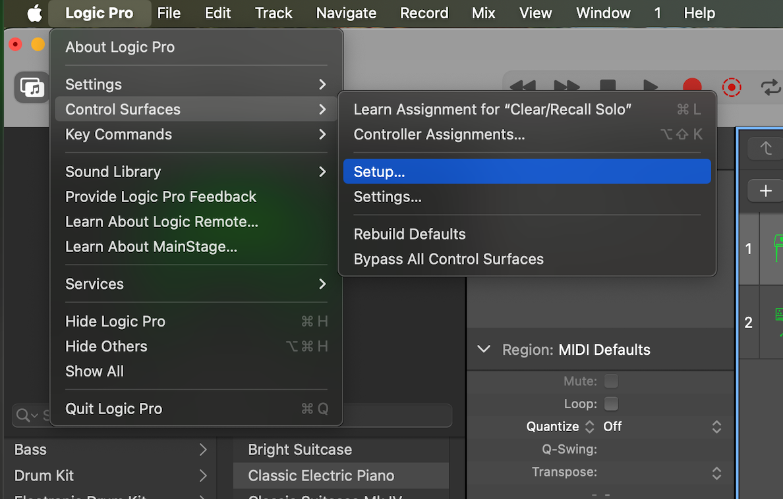Click the Logic Pro menu bar title
The height and width of the screenshot is (499, 783).
pos(100,13)
